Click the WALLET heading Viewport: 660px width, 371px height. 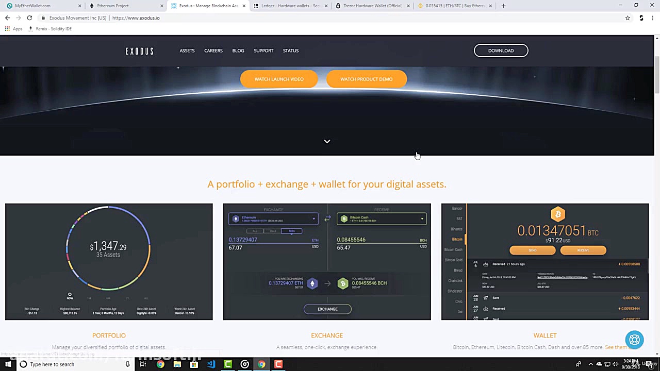coord(545,335)
